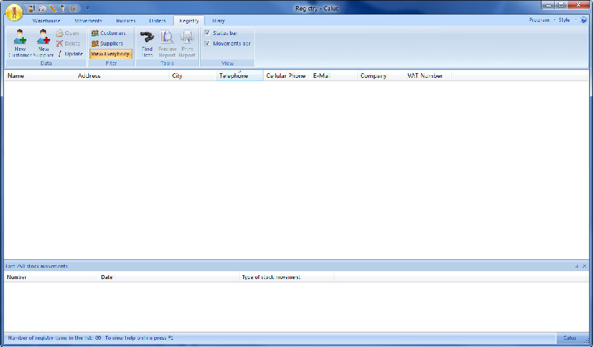Minimize the Calus window

(548, 5)
